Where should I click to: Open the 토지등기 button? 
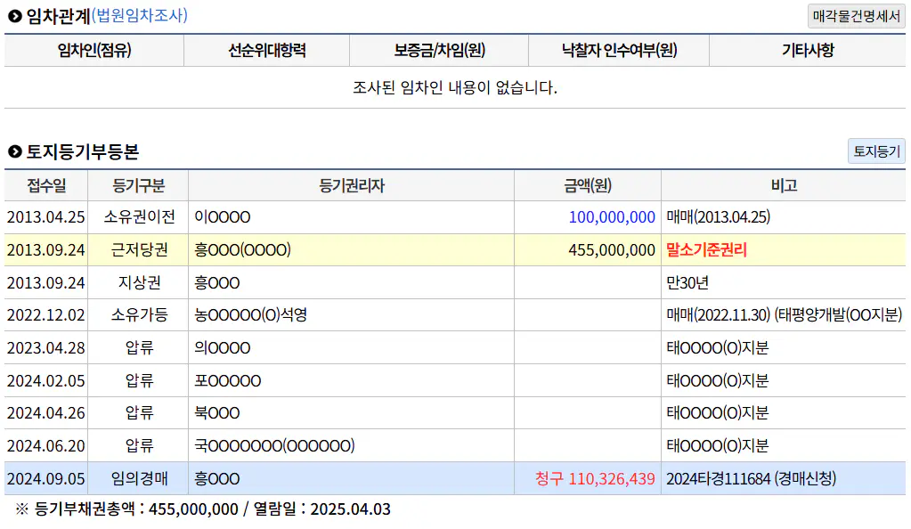tap(875, 151)
